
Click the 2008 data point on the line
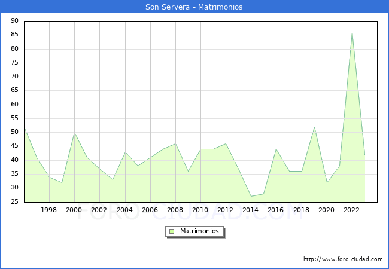175,143
